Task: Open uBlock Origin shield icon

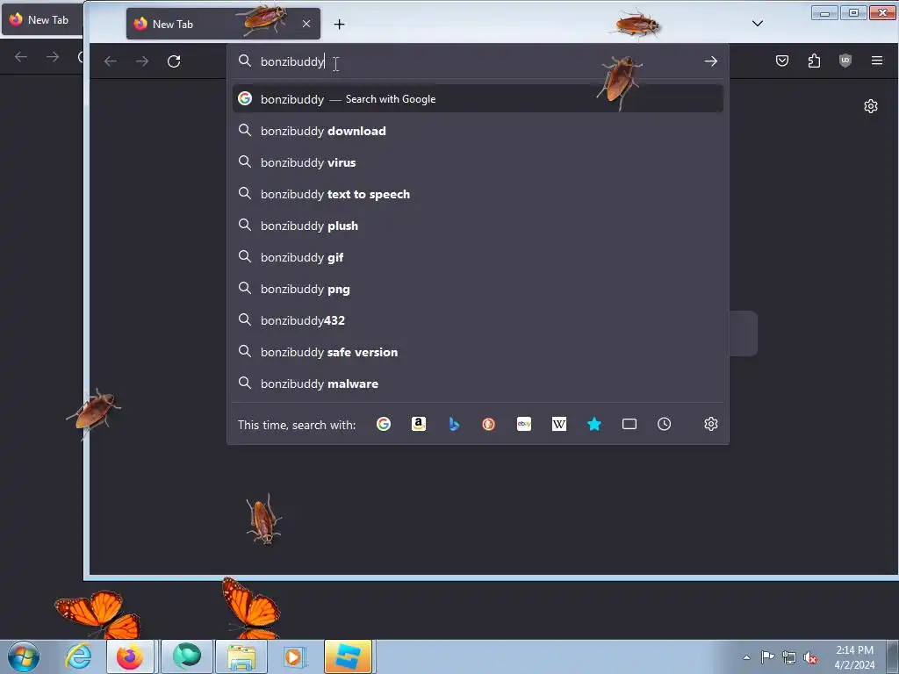Action: coord(845,61)
